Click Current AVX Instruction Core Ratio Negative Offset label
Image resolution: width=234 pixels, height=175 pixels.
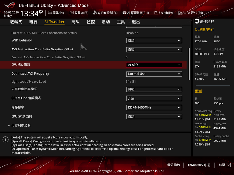48,57
